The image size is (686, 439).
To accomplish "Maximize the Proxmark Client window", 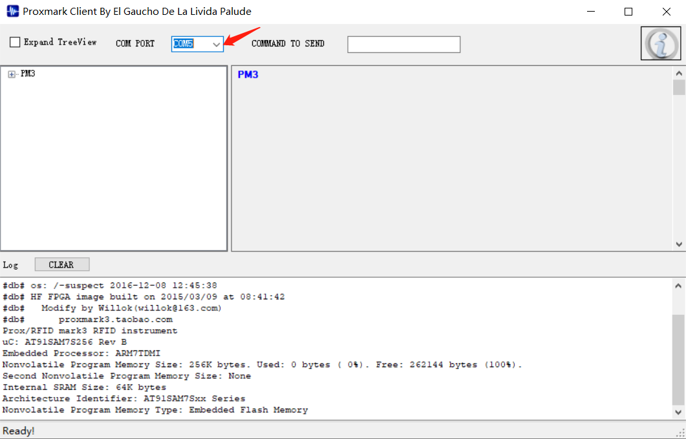I will 628,12.
